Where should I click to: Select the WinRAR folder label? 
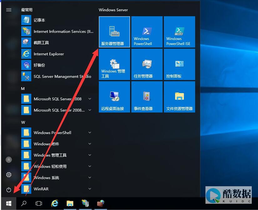(41, 189)
